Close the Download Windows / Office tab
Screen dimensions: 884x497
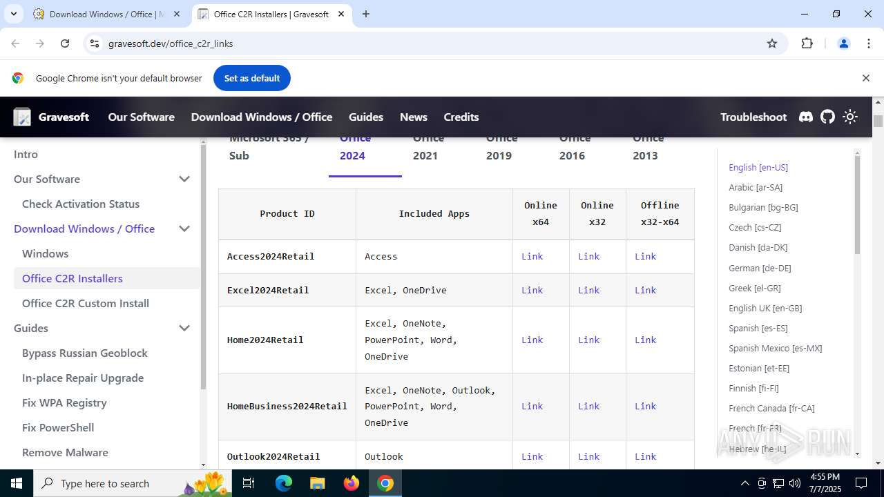click(x=177, y=14)
